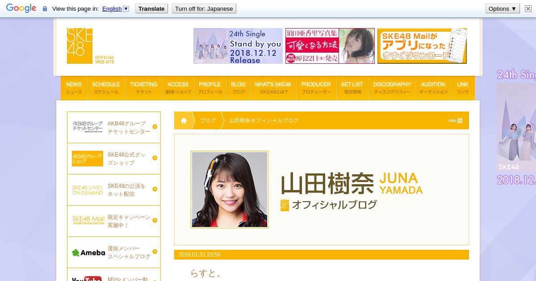Image resolution: width=536 pixels, height=281 pixels.
Task: Open the photo book release banner
Action: pyautogui.click(x=330, y=46)
